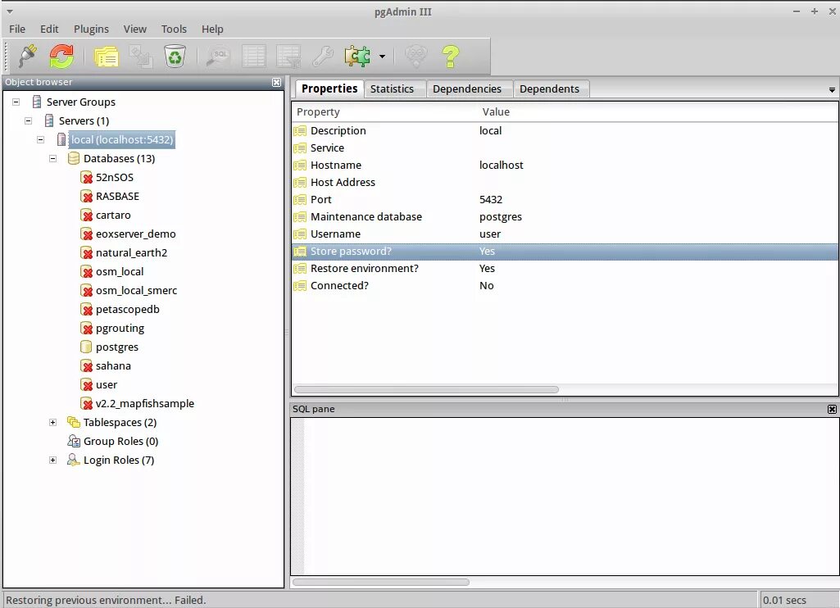The height and width of the screenshot is (608, 840).
Task: Click the Login Roles user icon
Action: 74,461
